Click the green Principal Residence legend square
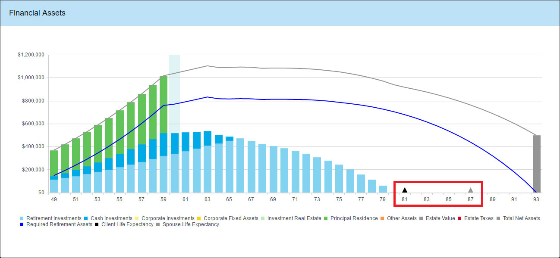560x258 pixels. [x=326, y=218]
